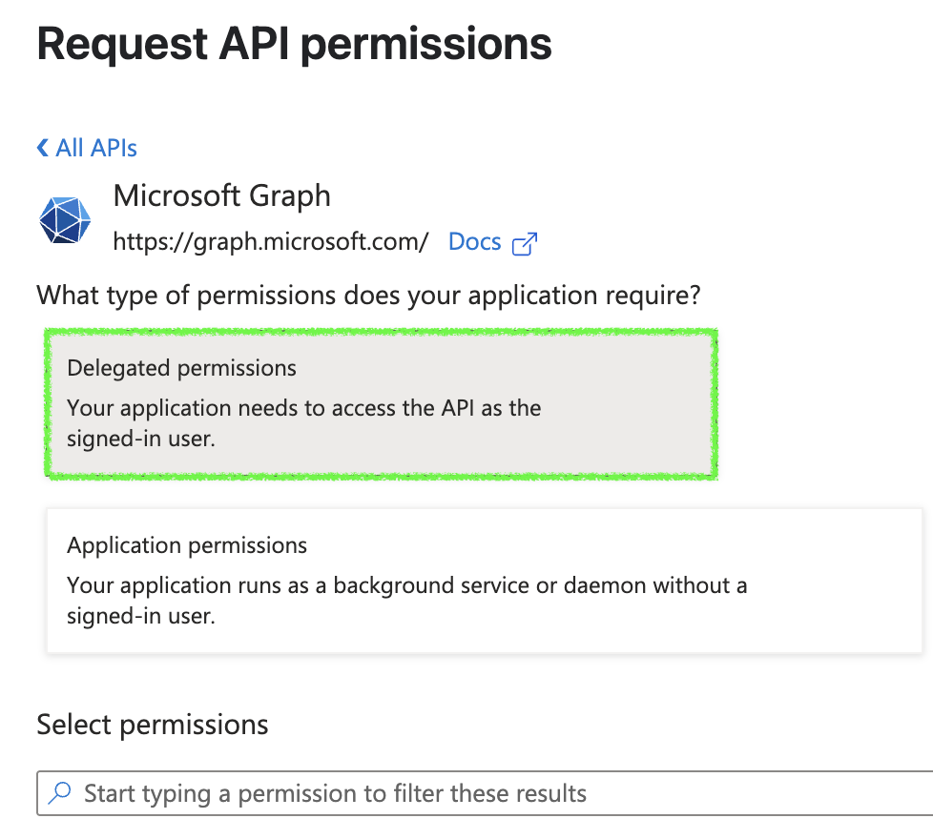Click the permission filter search box
Viewport: 933px width, 839px height.
coord(485,793)
